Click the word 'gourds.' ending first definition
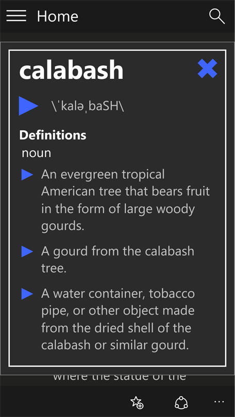The height and width of the screenshot is (417, 235). (63, 226)
